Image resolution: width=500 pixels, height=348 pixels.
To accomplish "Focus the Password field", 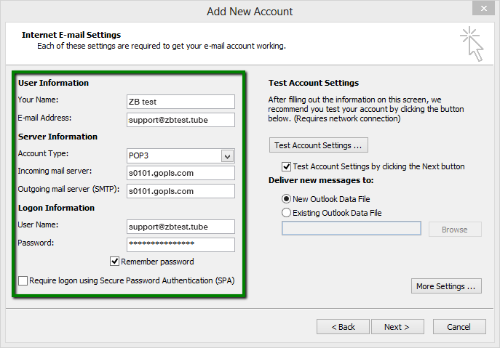I will tap(180, 245).
